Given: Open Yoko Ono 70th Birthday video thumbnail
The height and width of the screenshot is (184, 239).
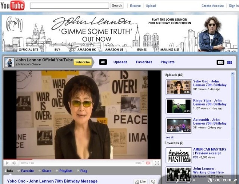Looking at the screenshot, I should coord(179,87).
